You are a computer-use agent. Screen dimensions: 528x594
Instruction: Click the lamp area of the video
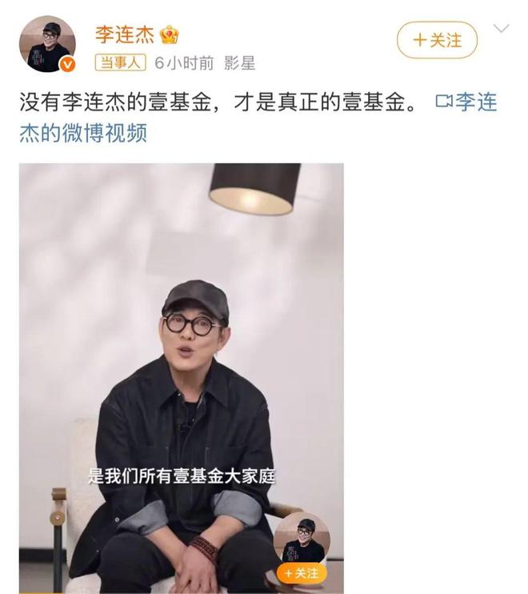pos(255,189)
